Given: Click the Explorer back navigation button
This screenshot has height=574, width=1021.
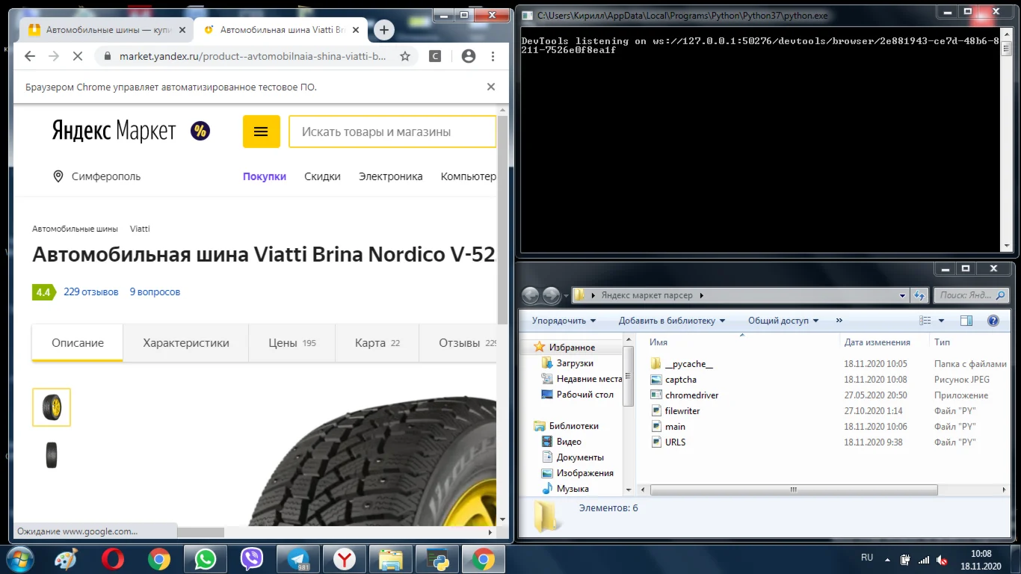Looking at the screenshot, I should pyautogui.click(x=531, y=295).
